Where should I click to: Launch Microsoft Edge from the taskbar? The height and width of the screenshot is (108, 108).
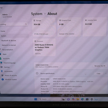(82, 99)
